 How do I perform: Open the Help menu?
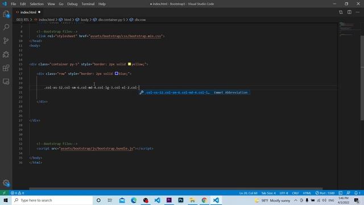pyautogui.click(x=102, y=4)
